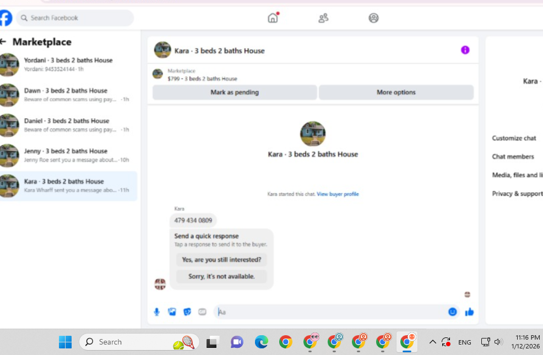Click the purple conversation info icon
Image resolution: width=543 pixels, height=355 pixels.
click(x=465, y=50)
